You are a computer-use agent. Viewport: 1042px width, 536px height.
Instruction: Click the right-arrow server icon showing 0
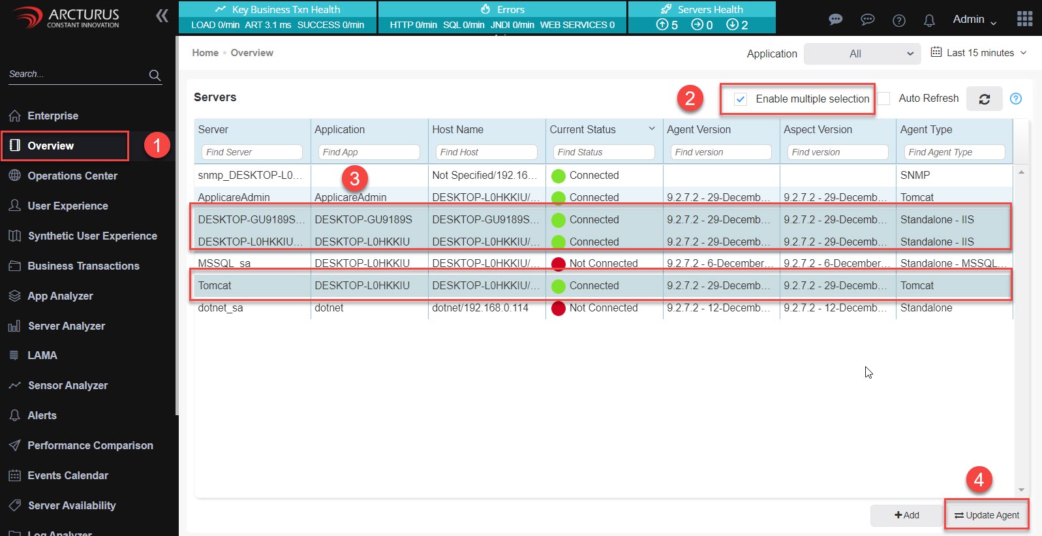pos(697,25)
